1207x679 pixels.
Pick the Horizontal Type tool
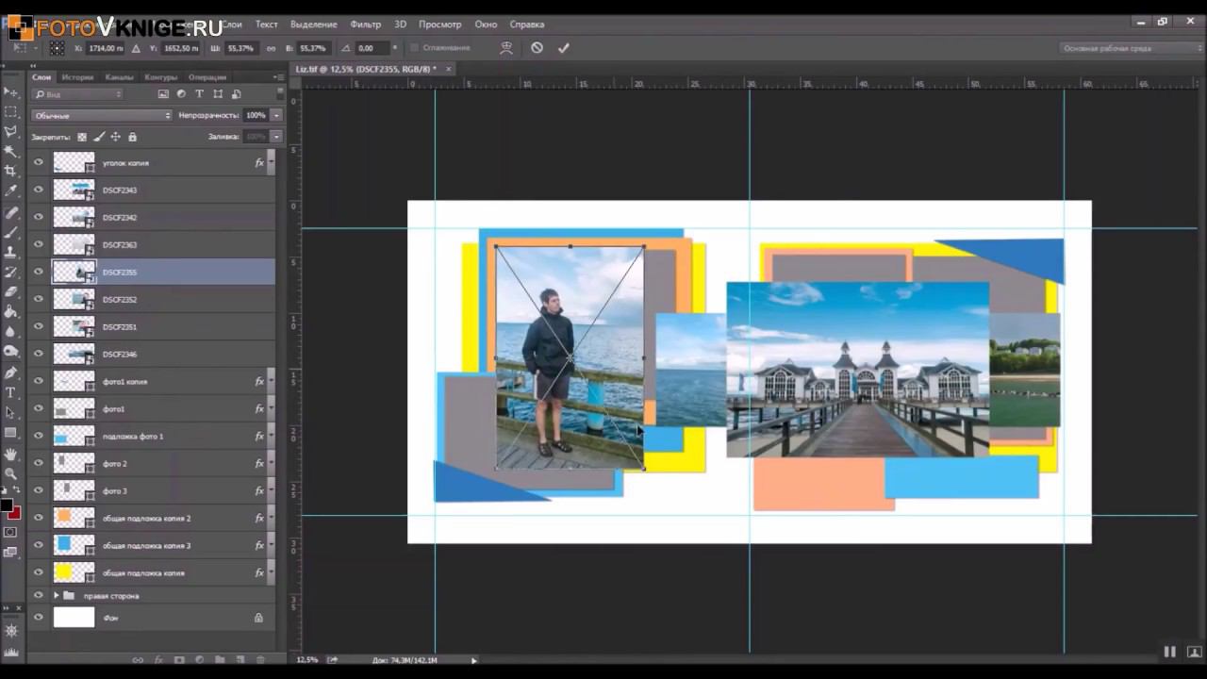pos(10,392)
